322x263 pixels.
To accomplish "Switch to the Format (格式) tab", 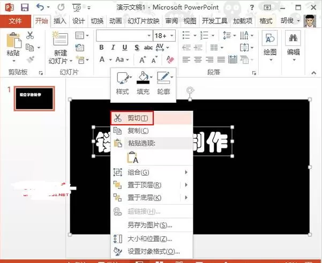I will (266, 21).
